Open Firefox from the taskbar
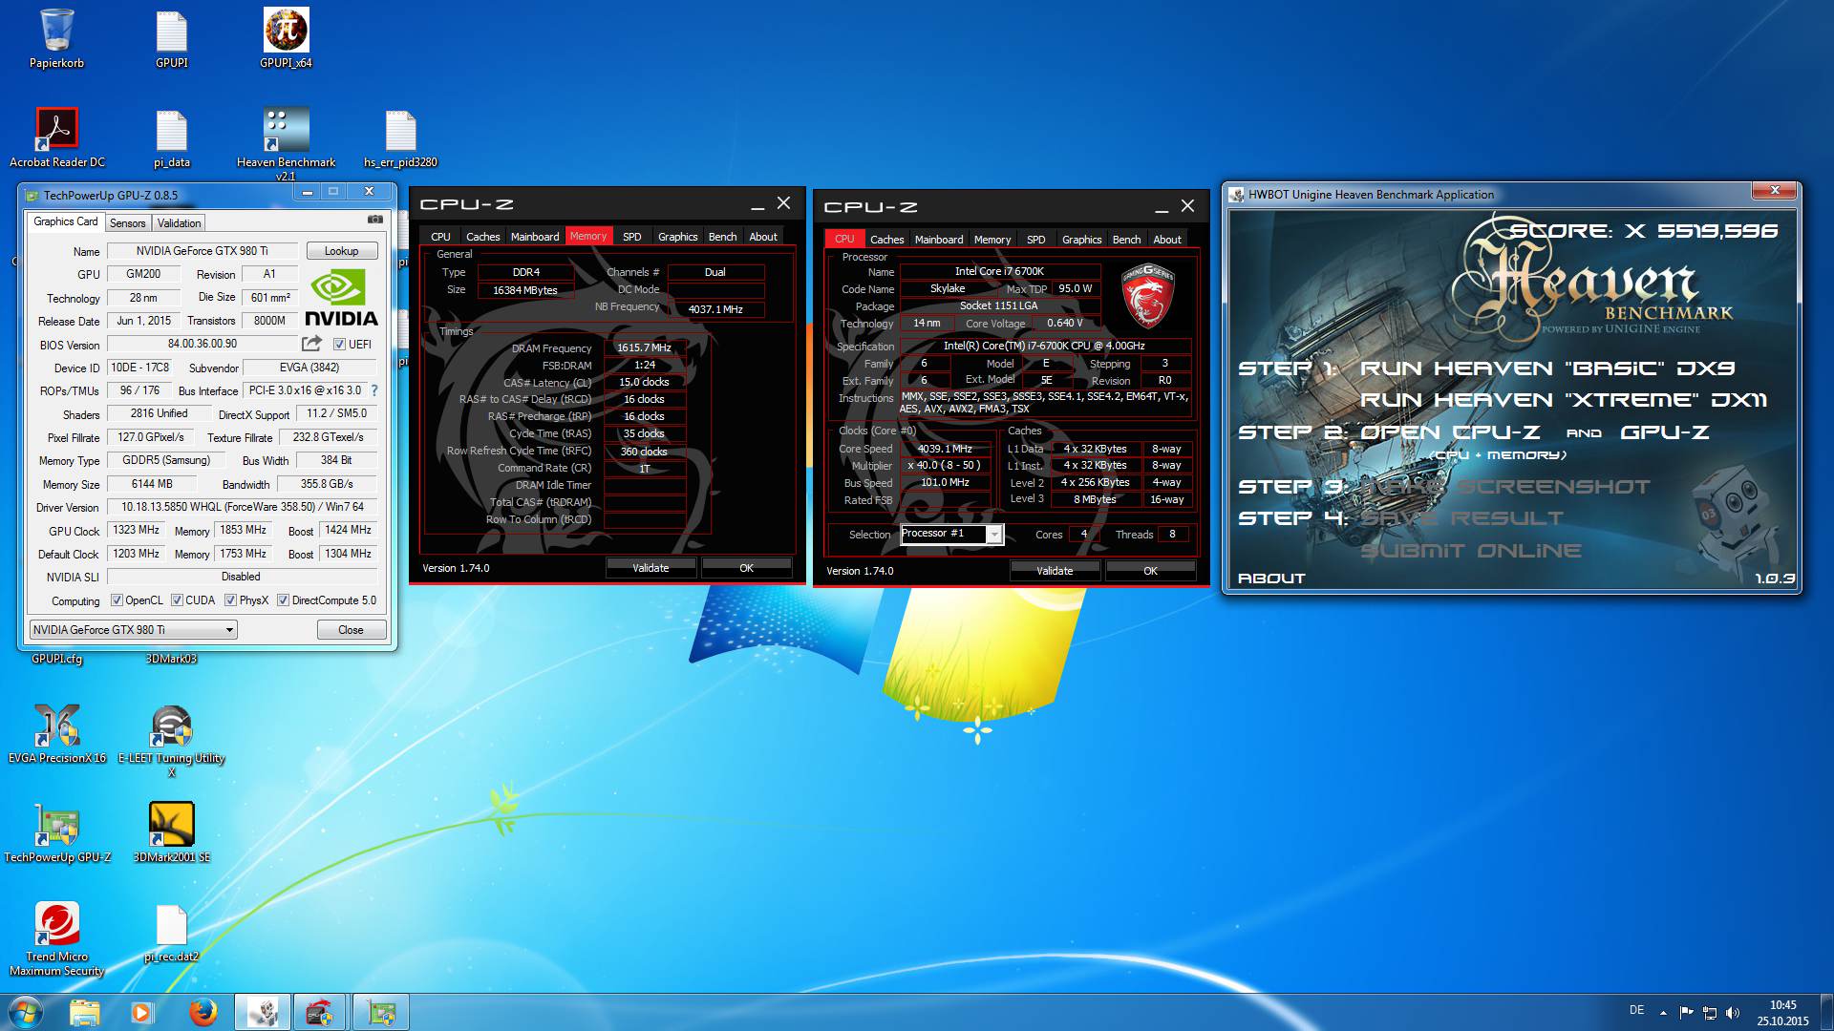This screenshot has width=1834, height=1031. pyautogui.click(x=202, y=1012)
